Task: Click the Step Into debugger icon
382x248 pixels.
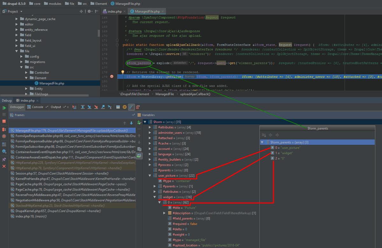Action: tap(89, 107)
